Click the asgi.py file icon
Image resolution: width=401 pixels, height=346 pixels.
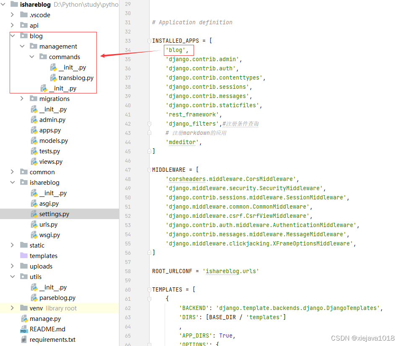[34, 204]
